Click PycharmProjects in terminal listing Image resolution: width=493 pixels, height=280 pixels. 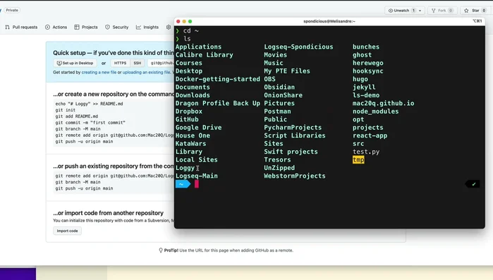coord(293,128)
